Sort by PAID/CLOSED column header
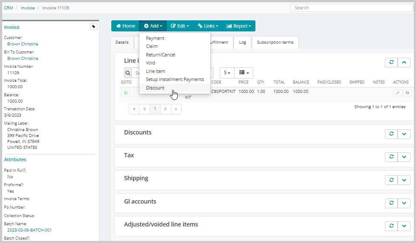Screen dimensions: 416x243 (329, 82)
